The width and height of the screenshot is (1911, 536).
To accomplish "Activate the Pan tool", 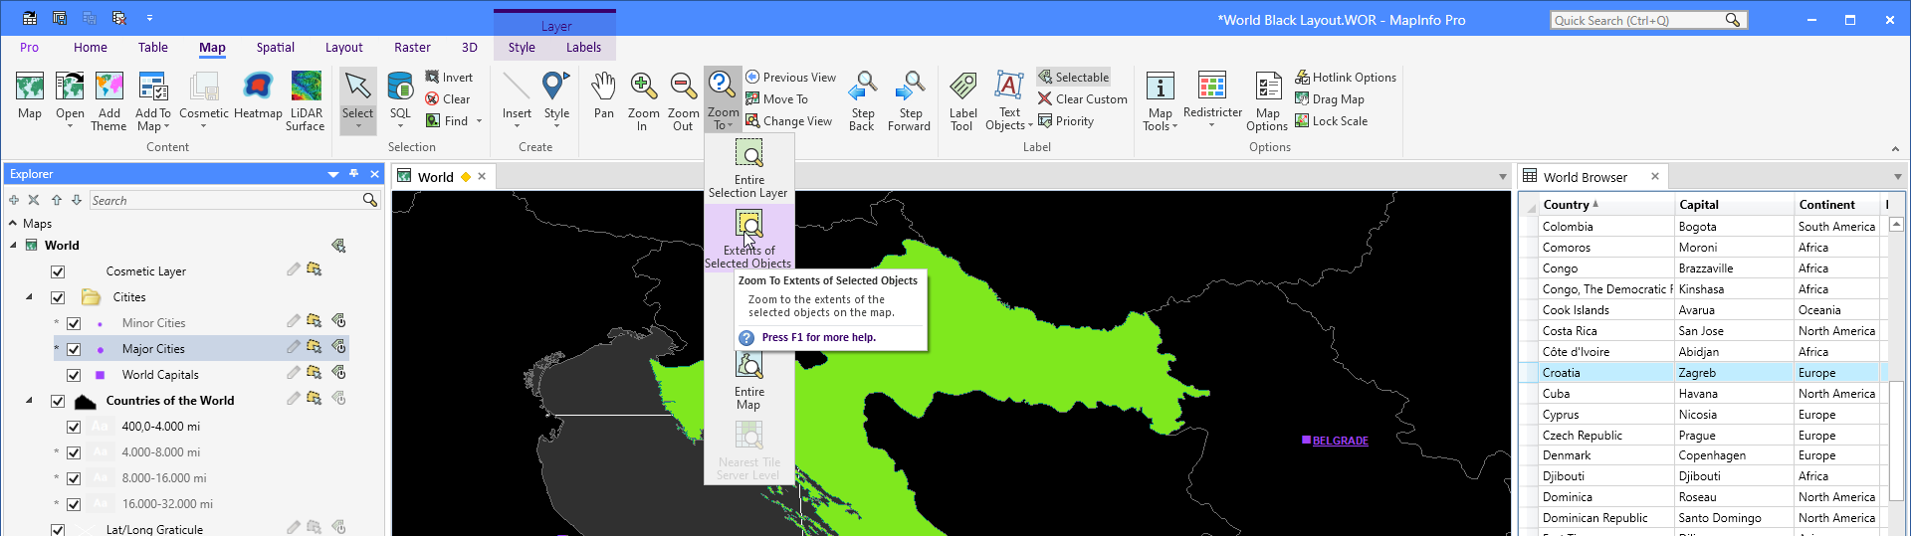I will (x=604, y=96).
